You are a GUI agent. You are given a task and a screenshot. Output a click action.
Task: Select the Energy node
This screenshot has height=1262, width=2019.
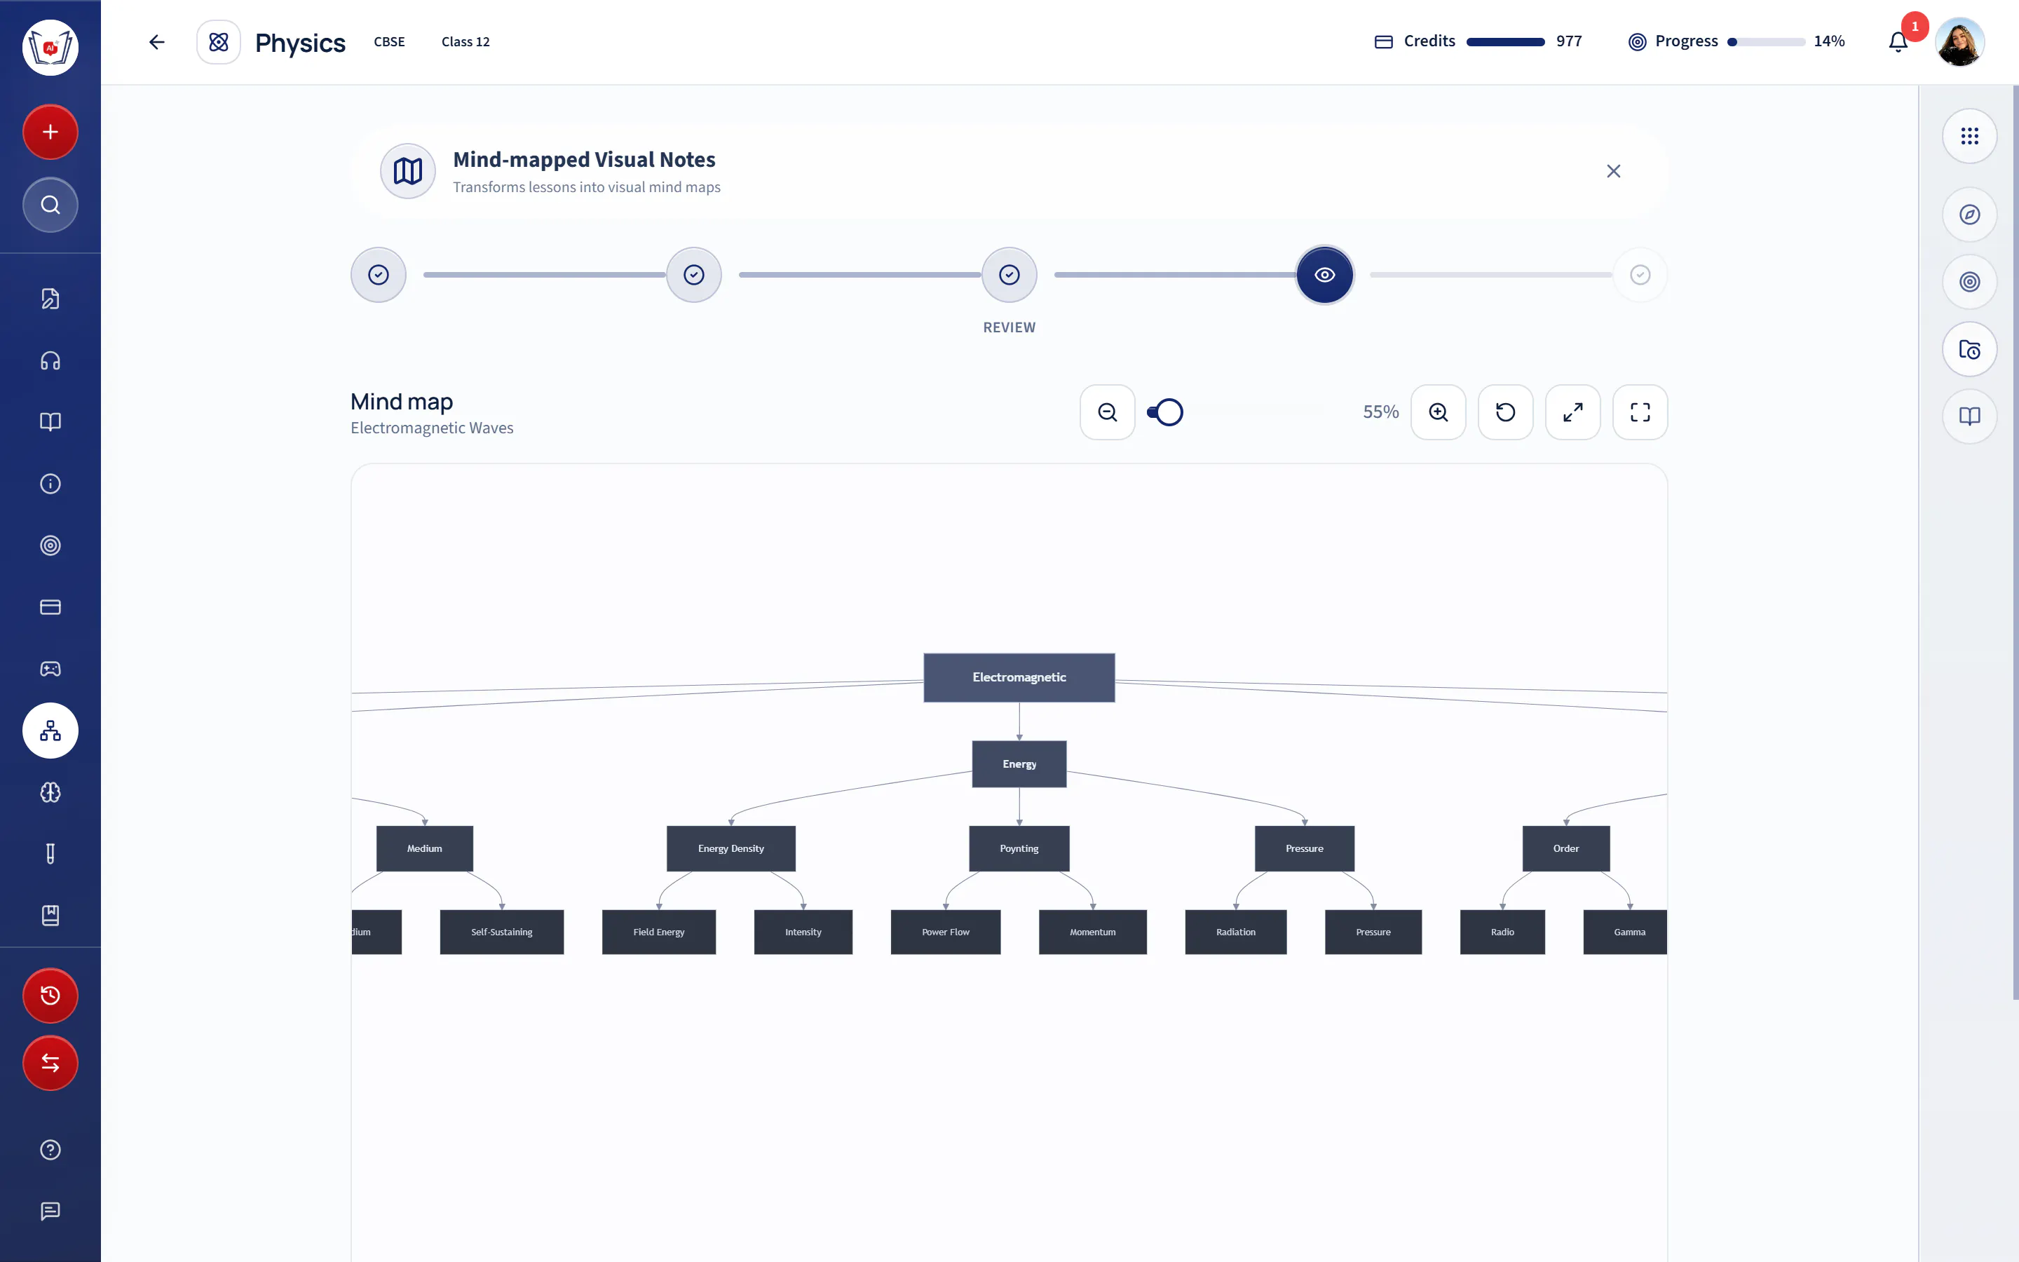[1019, 764]
